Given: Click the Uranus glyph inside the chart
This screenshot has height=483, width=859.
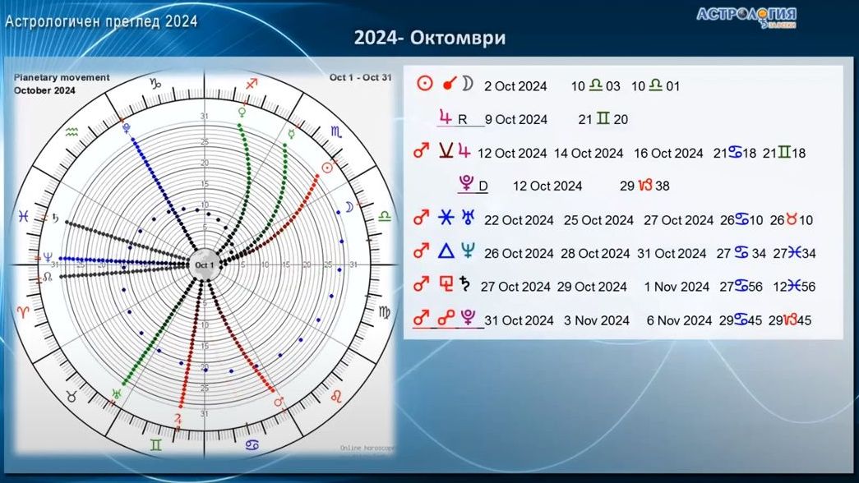Looking at the screenshot, I should point(116,393).
